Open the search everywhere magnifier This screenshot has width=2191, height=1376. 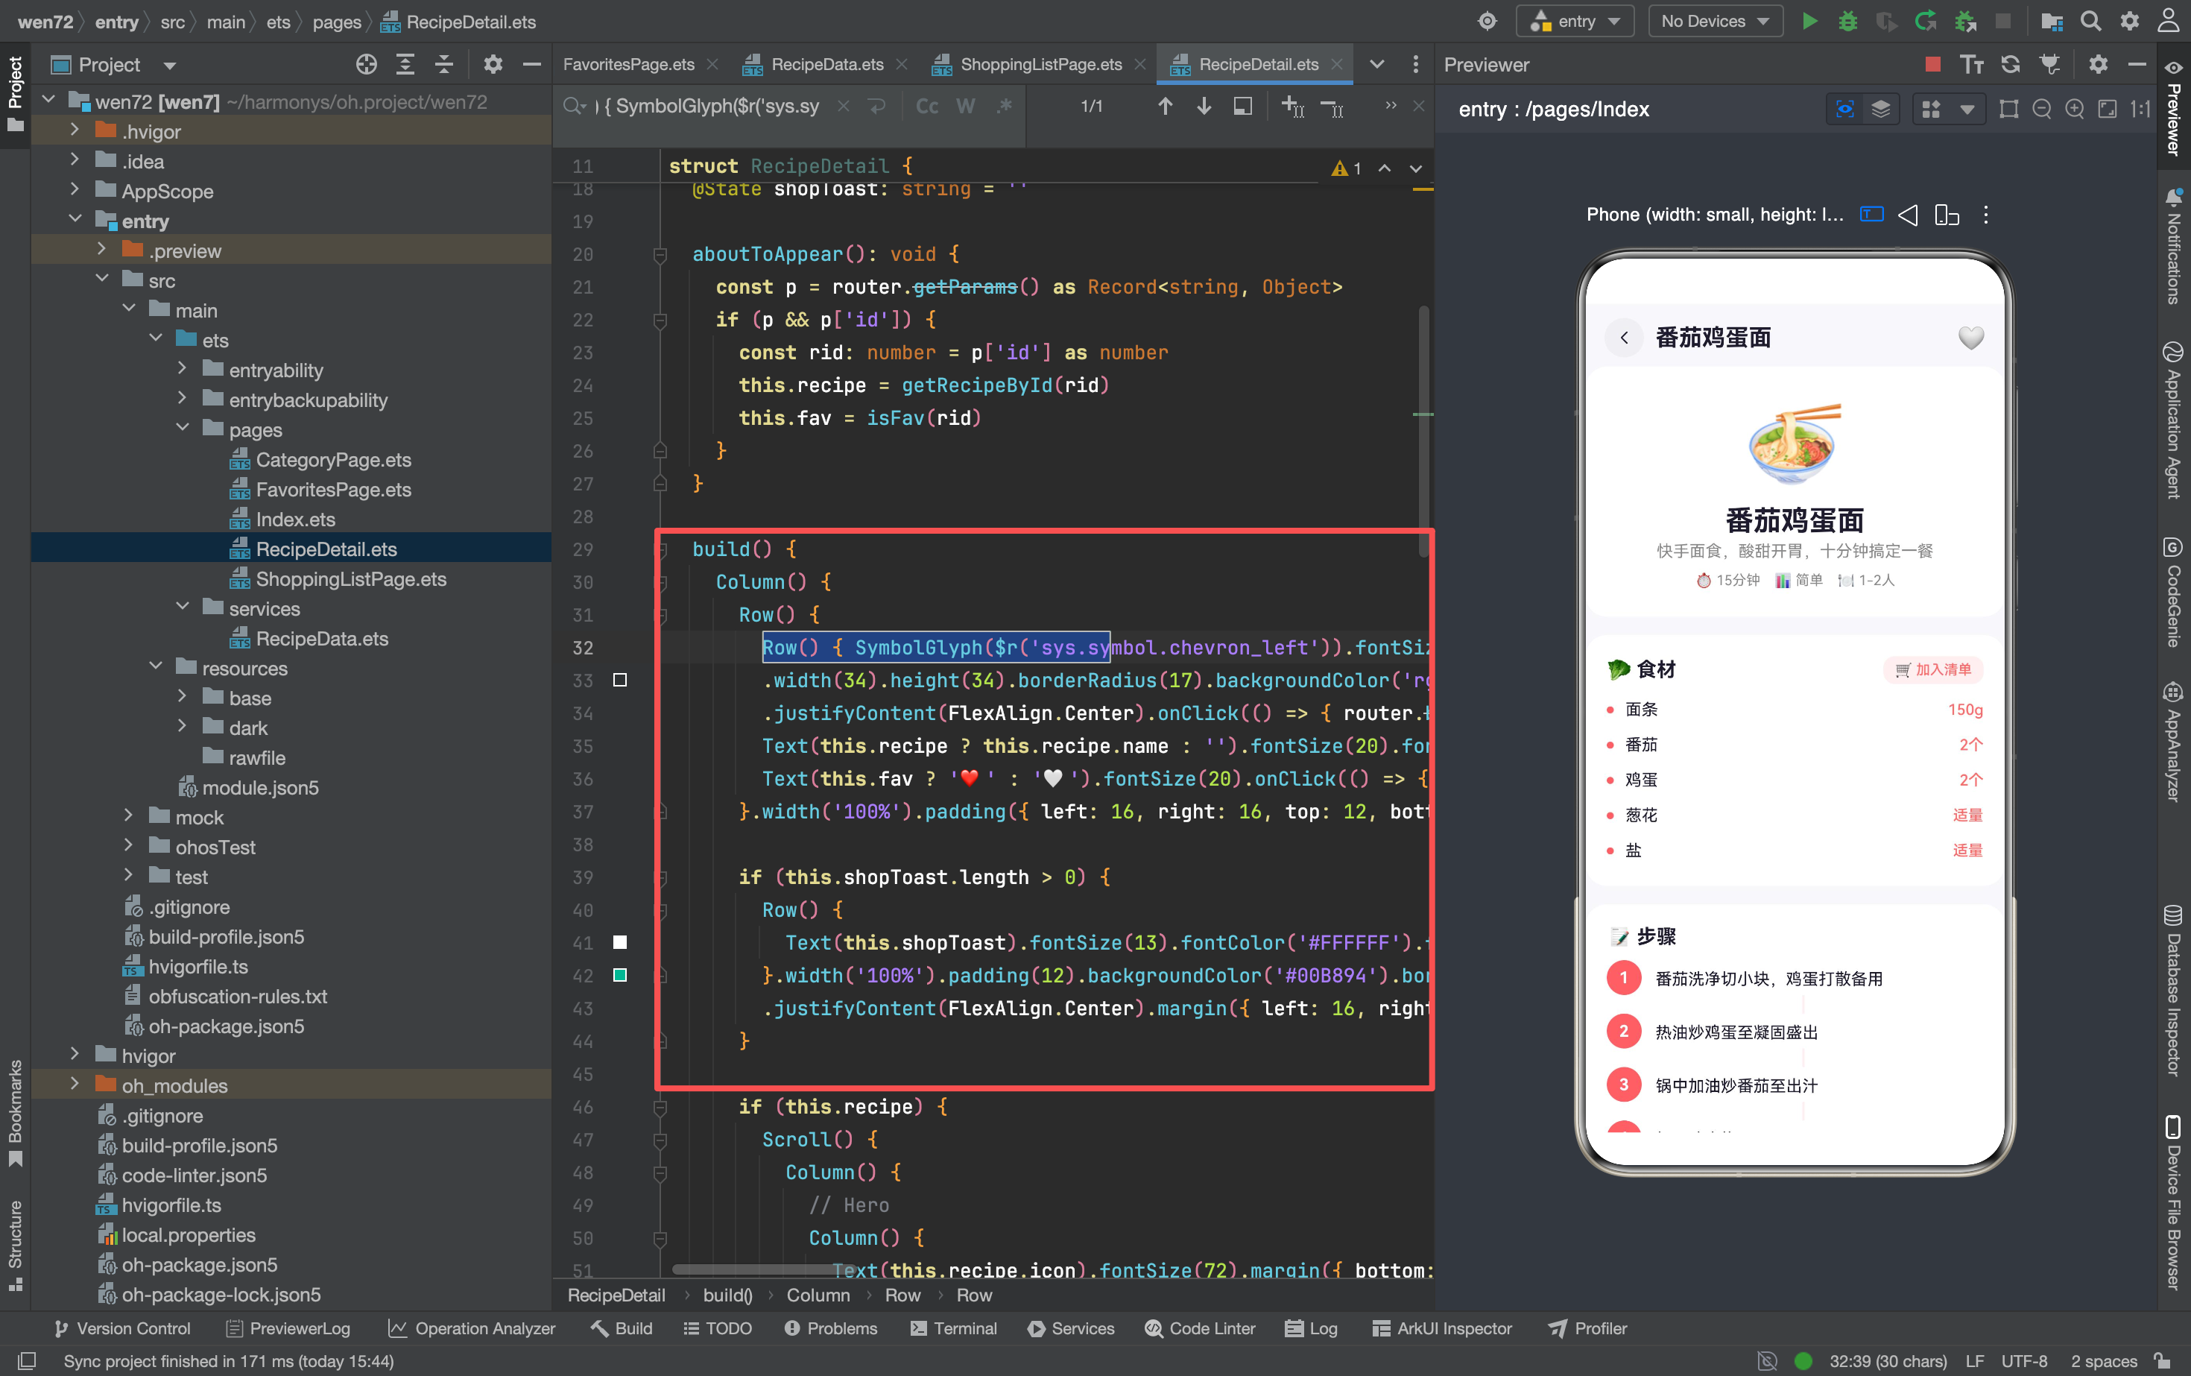click(2091, 21)
